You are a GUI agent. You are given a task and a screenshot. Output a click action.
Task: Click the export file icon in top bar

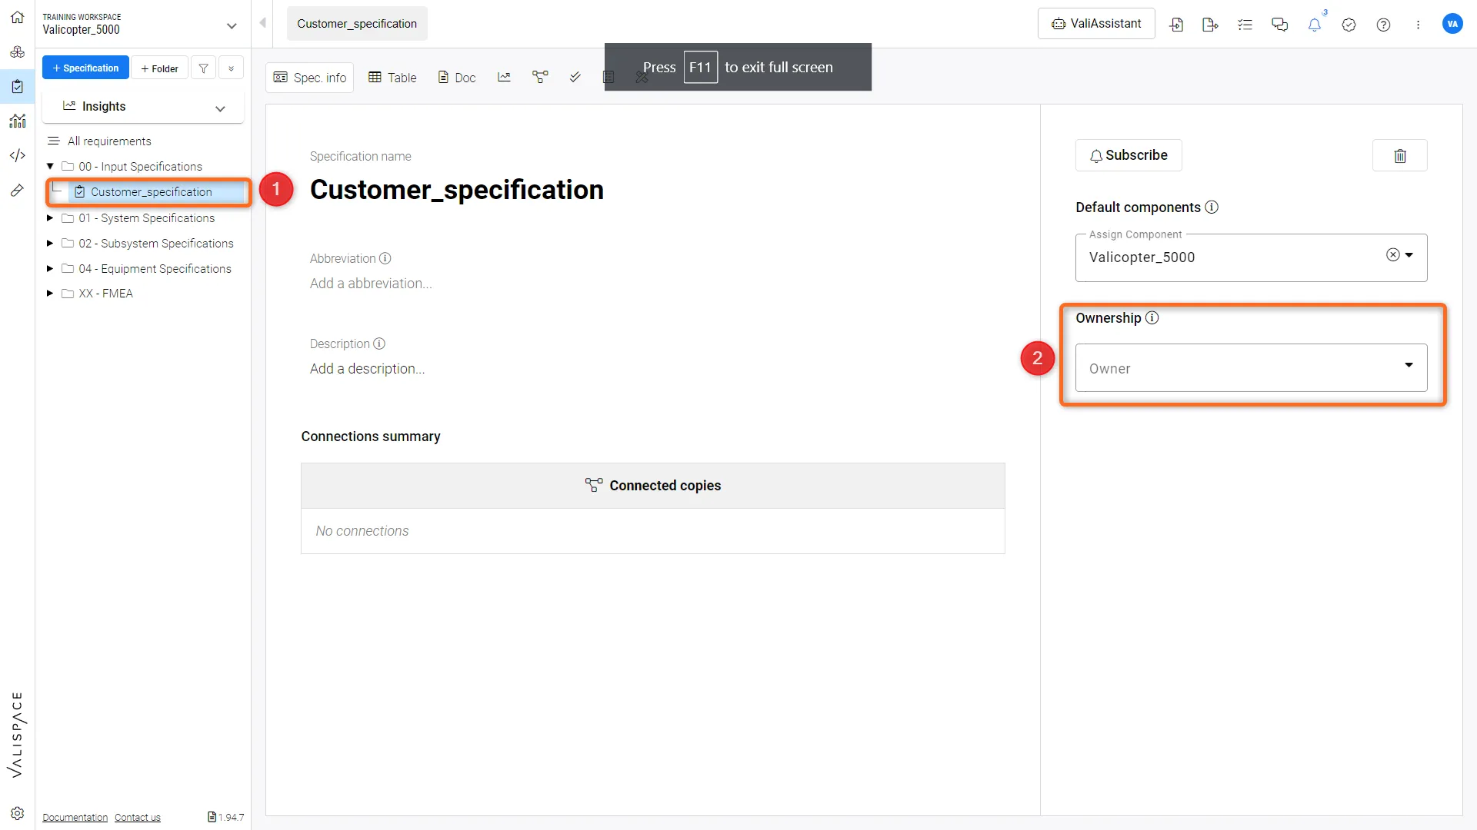point(1210,25)
